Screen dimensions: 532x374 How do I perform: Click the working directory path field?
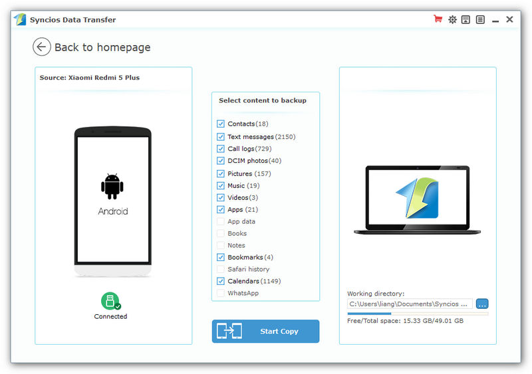[410, 304]
